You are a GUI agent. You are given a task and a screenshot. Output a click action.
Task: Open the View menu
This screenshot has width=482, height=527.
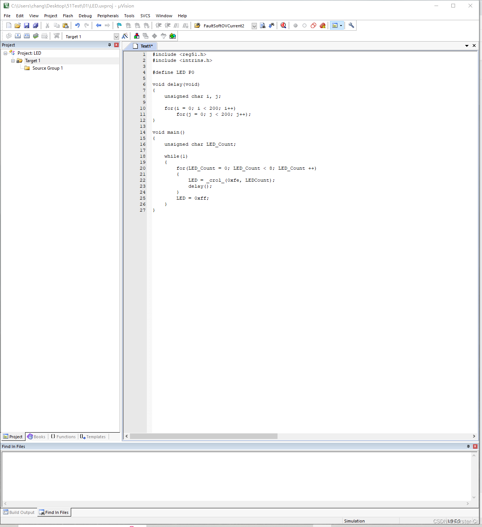click(34, 16)
